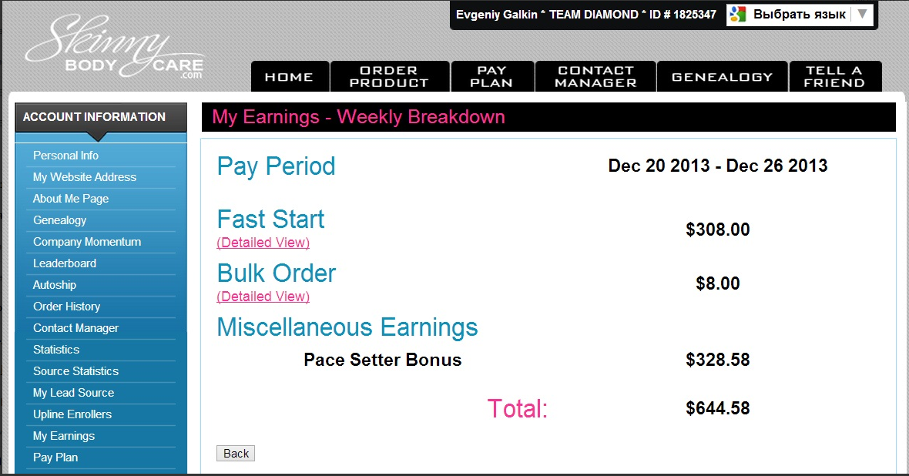909x476 pixels.
Task: Click the Google Translate icon
Action: pos(738,14)
